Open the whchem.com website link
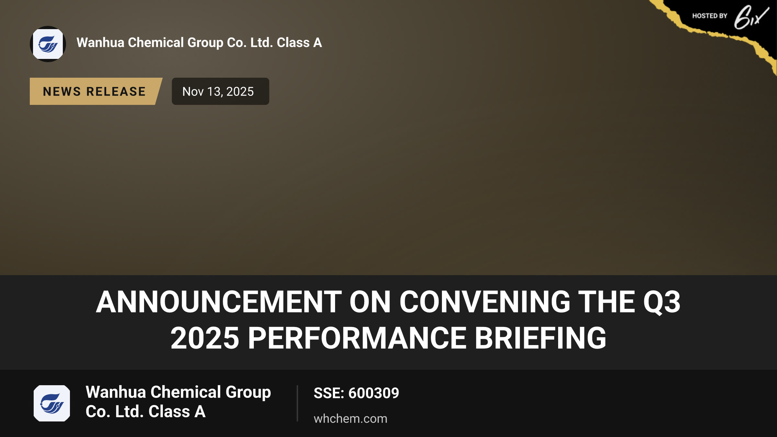 point(350,419)
